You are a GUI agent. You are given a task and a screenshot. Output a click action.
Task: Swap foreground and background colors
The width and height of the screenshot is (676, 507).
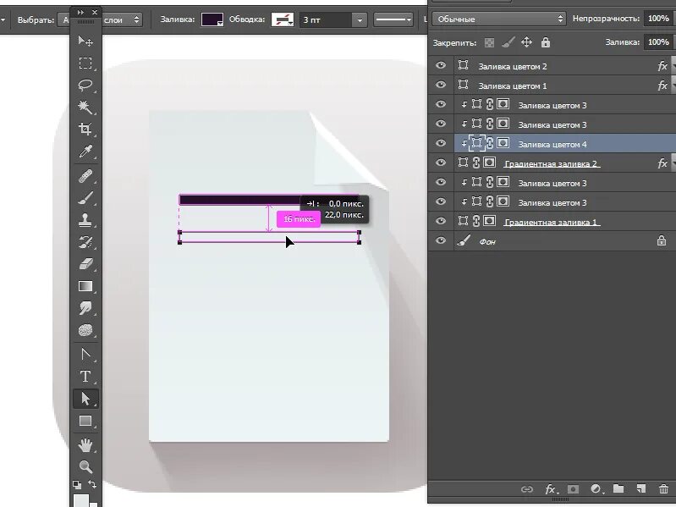(x=92, y=484)
